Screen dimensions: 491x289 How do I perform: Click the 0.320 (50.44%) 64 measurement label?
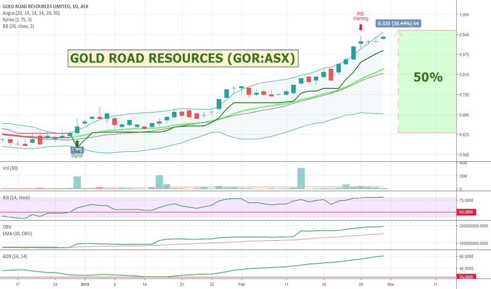[398, 24]
